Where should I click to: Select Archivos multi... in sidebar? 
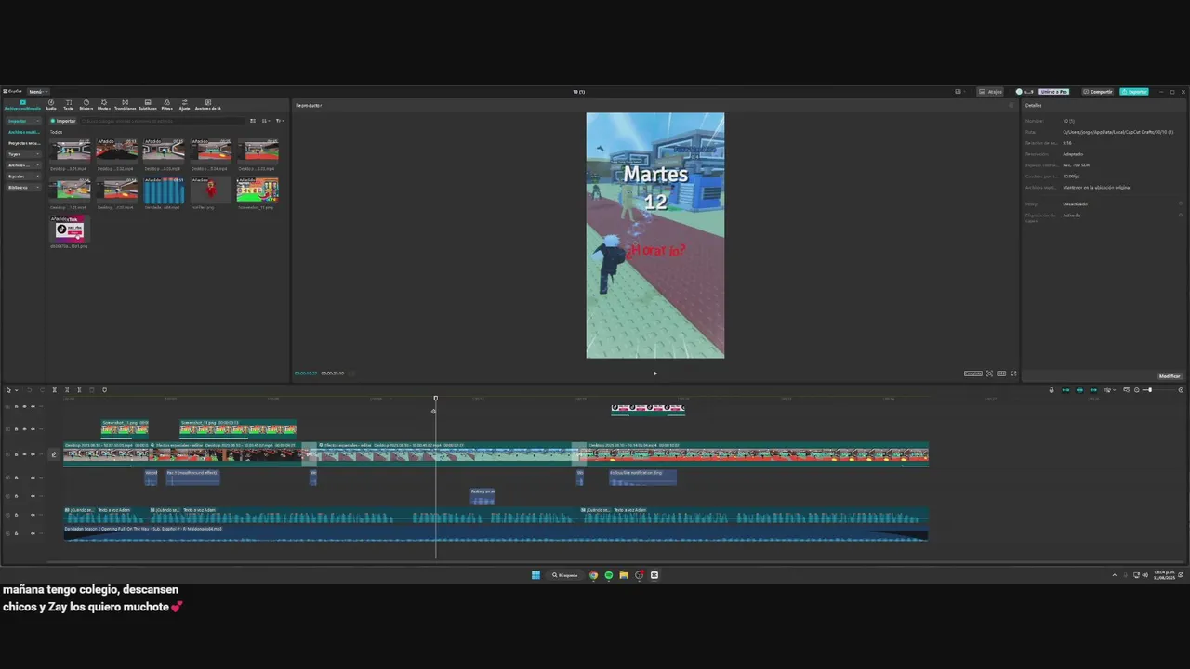click(24, 132)
